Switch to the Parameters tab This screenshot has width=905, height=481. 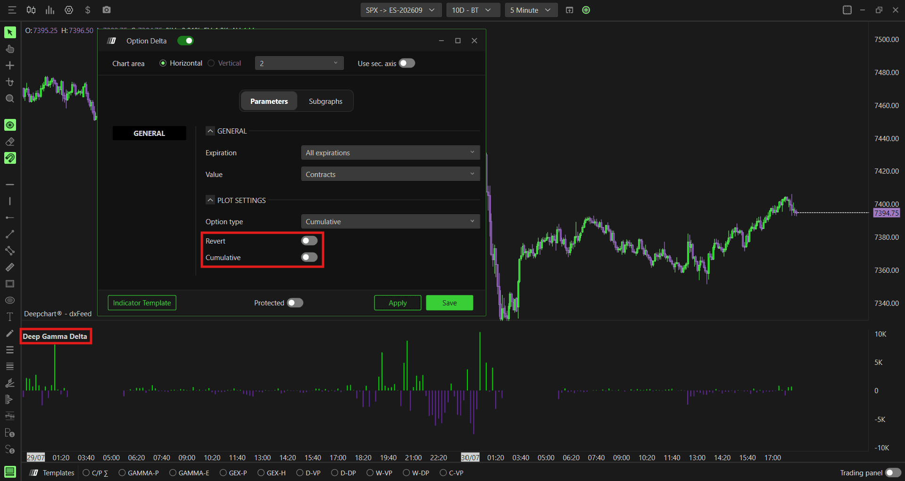(x=269, y=101)
